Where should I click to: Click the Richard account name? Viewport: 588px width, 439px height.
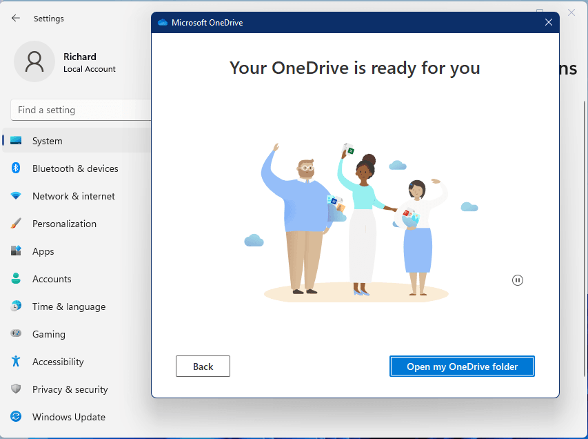coord(80,57)
